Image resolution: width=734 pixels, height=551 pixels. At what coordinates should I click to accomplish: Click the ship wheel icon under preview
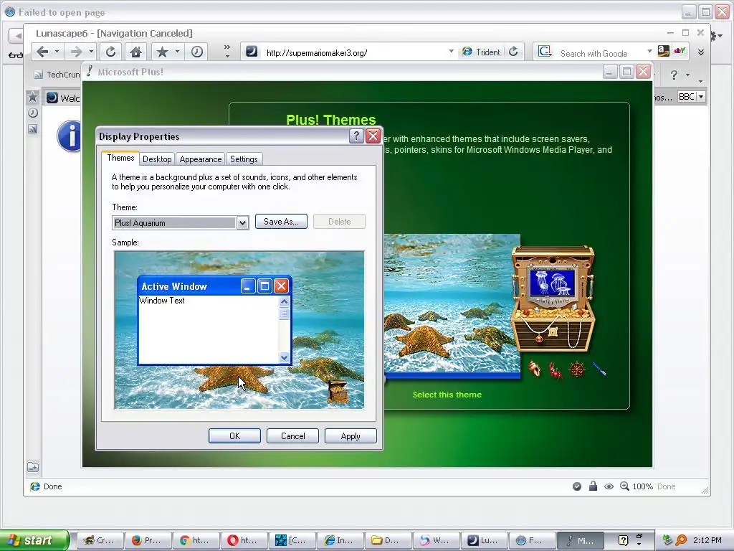pyautogui.click(x=577, y=369)
